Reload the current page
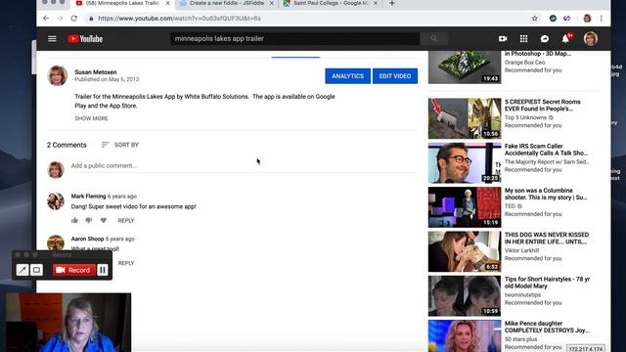Screen dimensions: 626x352 tap(74, 19)
